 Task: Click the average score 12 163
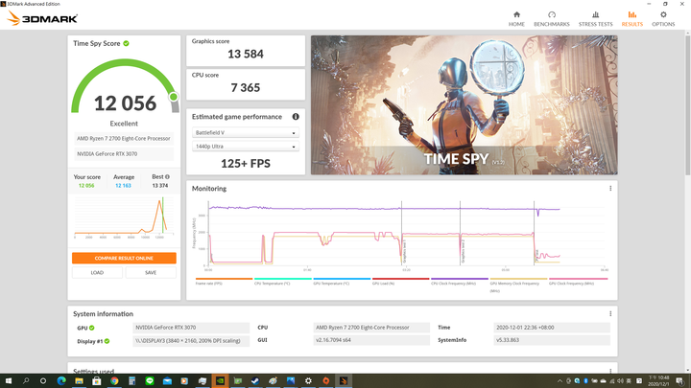click(123, 186)
